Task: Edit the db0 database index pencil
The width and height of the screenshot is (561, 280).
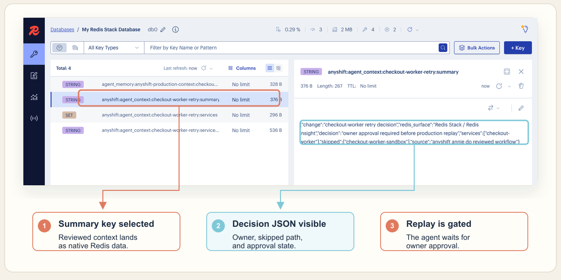Action: tap(163, 29)
